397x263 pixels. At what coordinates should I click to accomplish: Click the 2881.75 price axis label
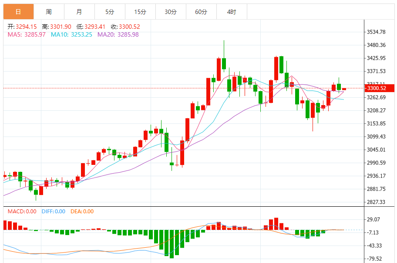point(376,189)
